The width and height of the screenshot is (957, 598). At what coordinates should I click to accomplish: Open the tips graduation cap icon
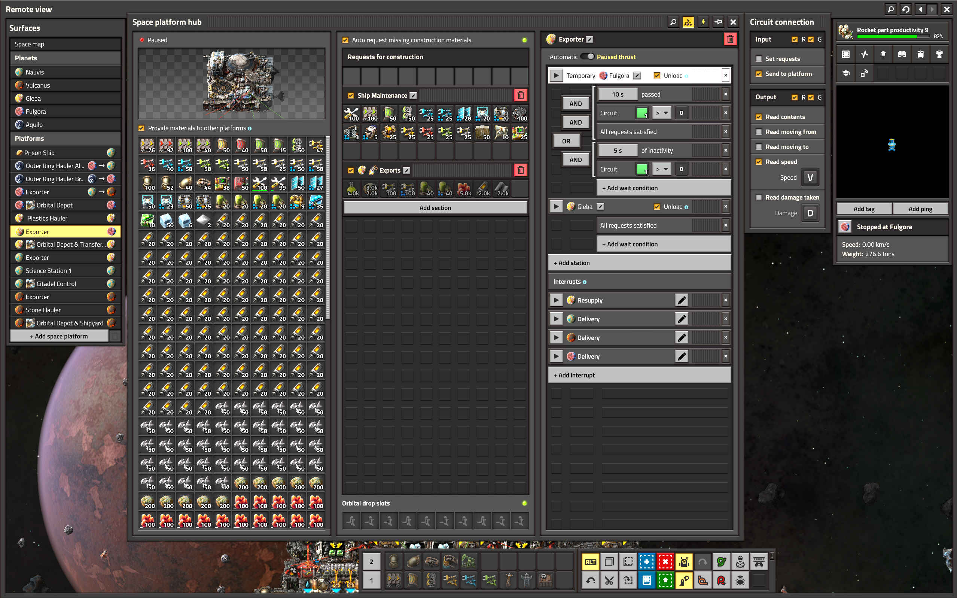845,73
